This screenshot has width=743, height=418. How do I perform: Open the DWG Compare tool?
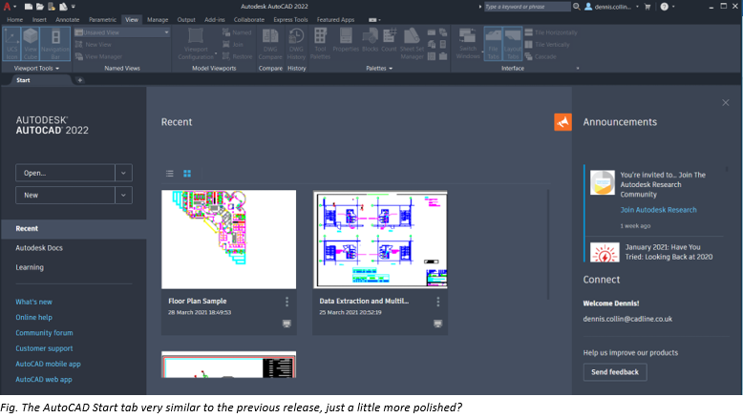(x=269, y=48)
